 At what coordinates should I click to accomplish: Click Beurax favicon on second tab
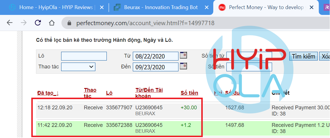[x=117, y=8]
